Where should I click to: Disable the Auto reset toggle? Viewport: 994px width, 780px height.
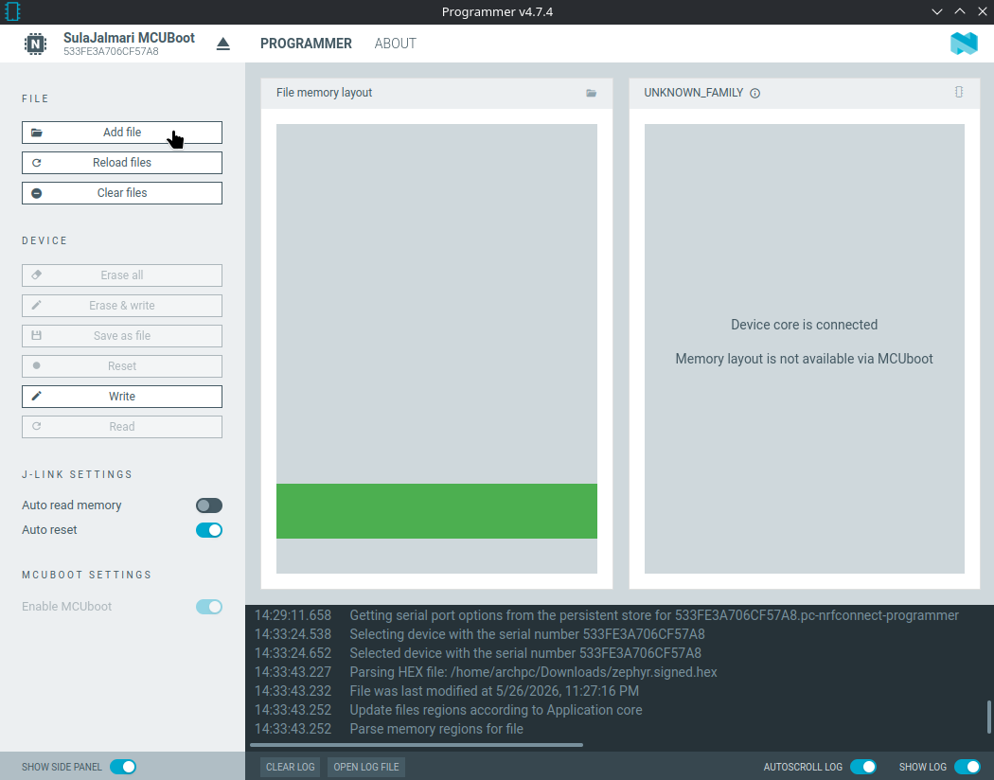[x=208, y=530]
